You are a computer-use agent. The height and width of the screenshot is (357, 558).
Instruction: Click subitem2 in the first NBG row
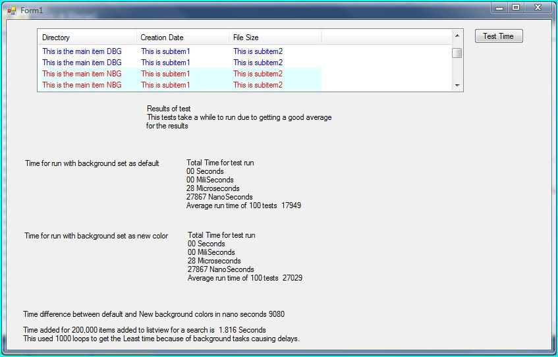[258, 74]
